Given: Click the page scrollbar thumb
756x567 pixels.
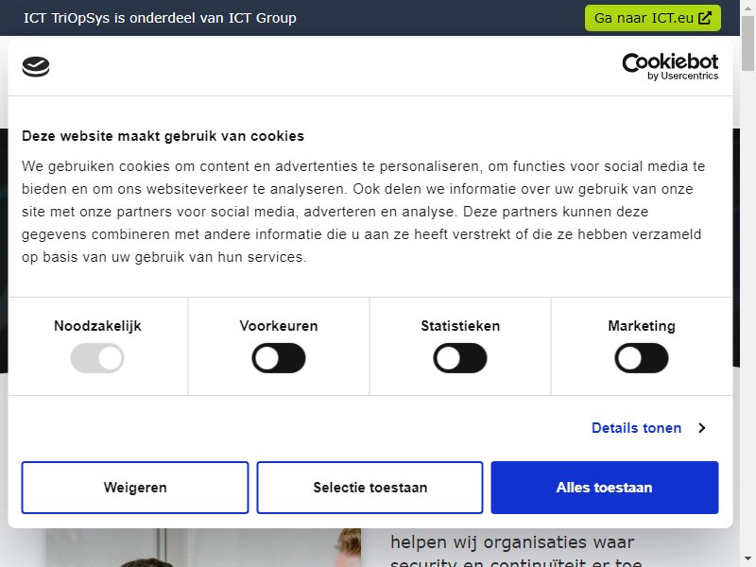Looking at the screenshot, I should pyautogui.click(x=747, y=43).
